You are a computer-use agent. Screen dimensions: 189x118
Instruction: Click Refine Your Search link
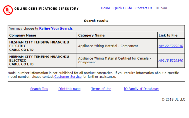pyautogui.click(x=56, y=28)
